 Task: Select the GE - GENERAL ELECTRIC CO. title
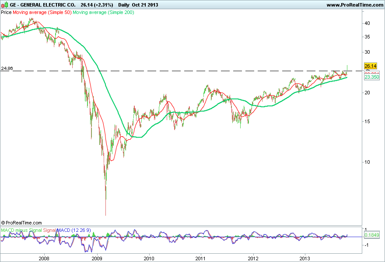tap(43, 5)
